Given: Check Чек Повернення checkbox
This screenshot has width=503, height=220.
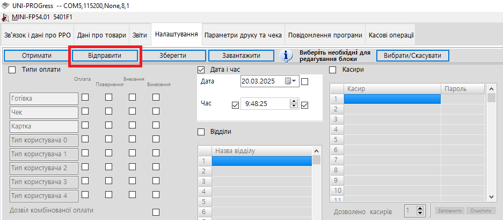Looking at the screenshot, I should (109, 111).
